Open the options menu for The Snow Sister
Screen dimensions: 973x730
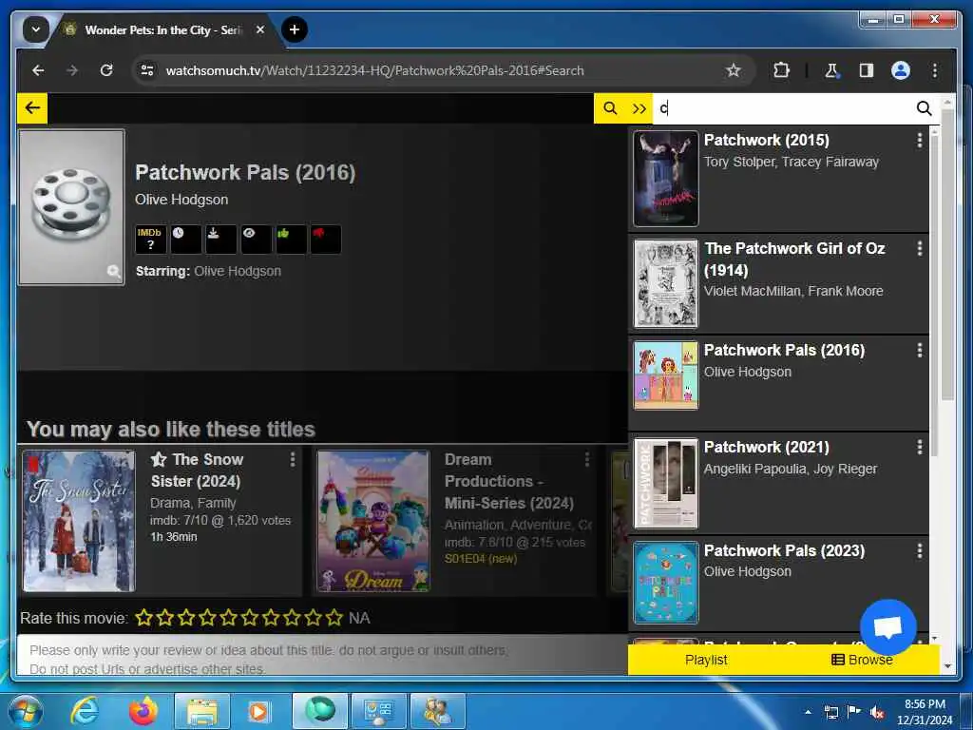(x=293, y=459)
